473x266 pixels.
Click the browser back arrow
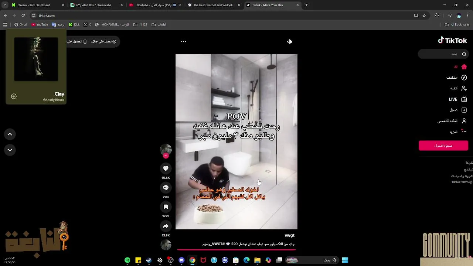[x=6, y=16]
